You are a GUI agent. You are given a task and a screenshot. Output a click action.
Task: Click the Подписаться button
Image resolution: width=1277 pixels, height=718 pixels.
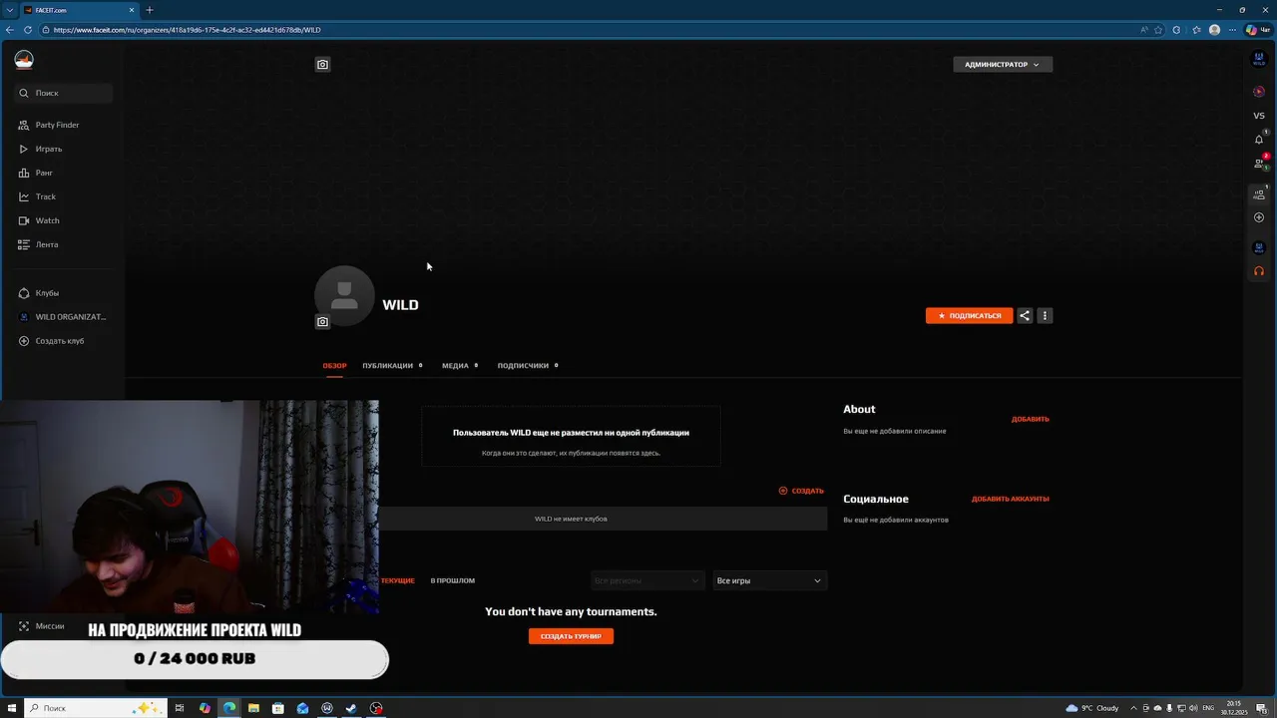[969, 315]
